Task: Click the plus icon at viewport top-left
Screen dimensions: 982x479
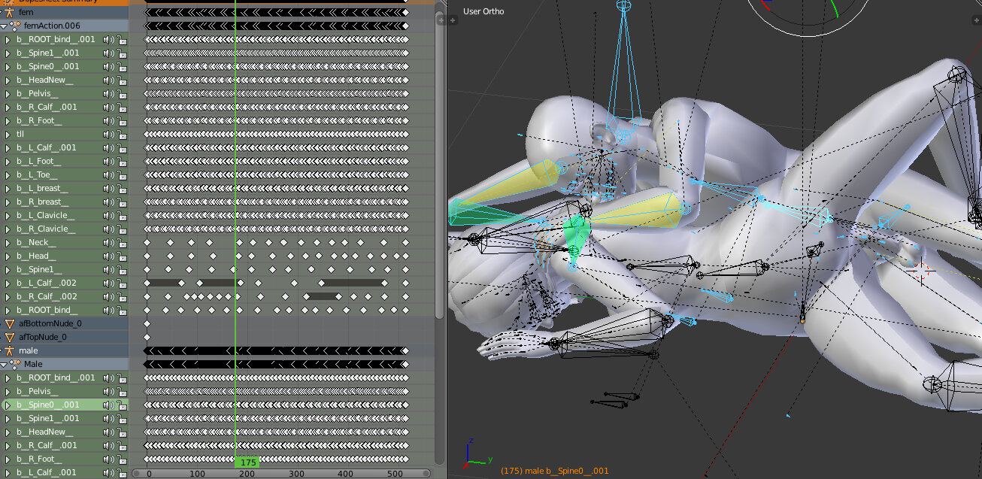Action: click(x=453, y=20)
